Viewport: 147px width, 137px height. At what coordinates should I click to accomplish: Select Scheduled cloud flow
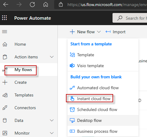click(x=103, y=109)
